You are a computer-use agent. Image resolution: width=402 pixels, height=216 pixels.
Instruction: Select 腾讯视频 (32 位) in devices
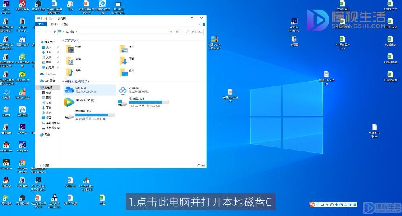tap(90, 102)
